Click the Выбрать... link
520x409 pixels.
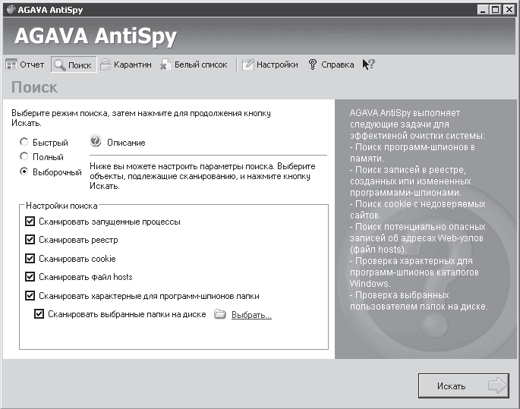[251, 315]
